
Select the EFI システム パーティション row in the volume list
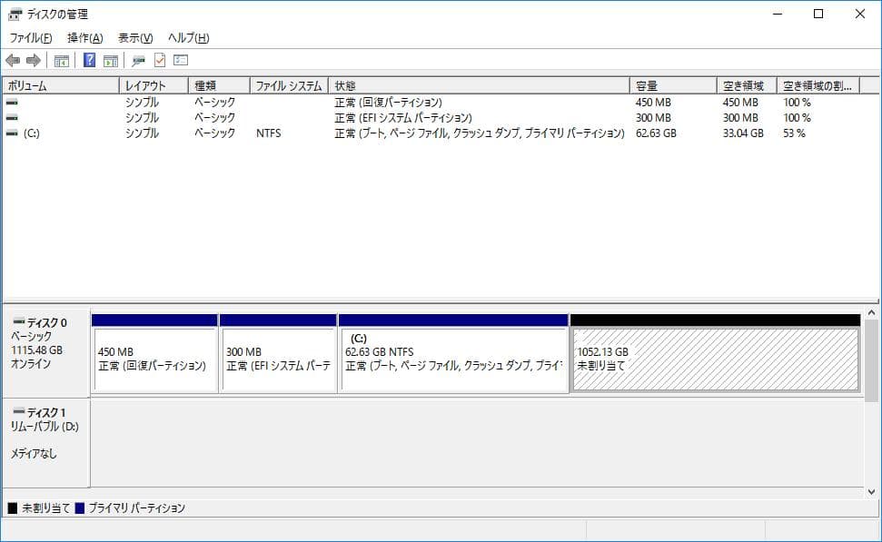(x=273, y=117)
